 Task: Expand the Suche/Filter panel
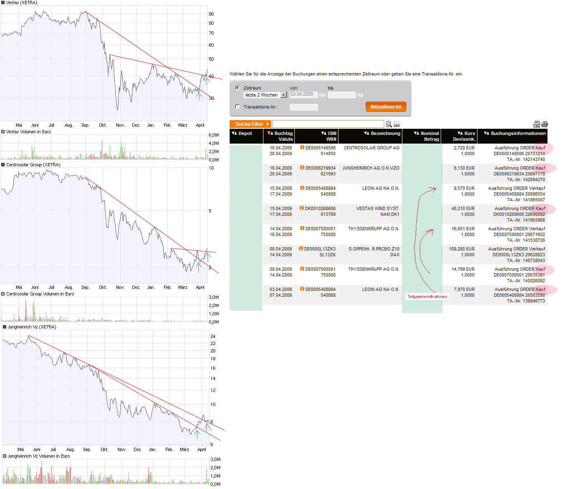pos(250,124)
